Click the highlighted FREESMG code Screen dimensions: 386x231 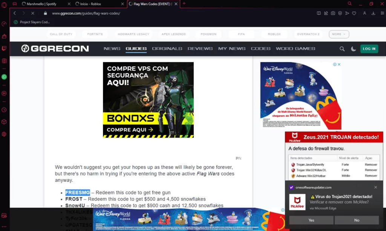click(x=78, y=193)
